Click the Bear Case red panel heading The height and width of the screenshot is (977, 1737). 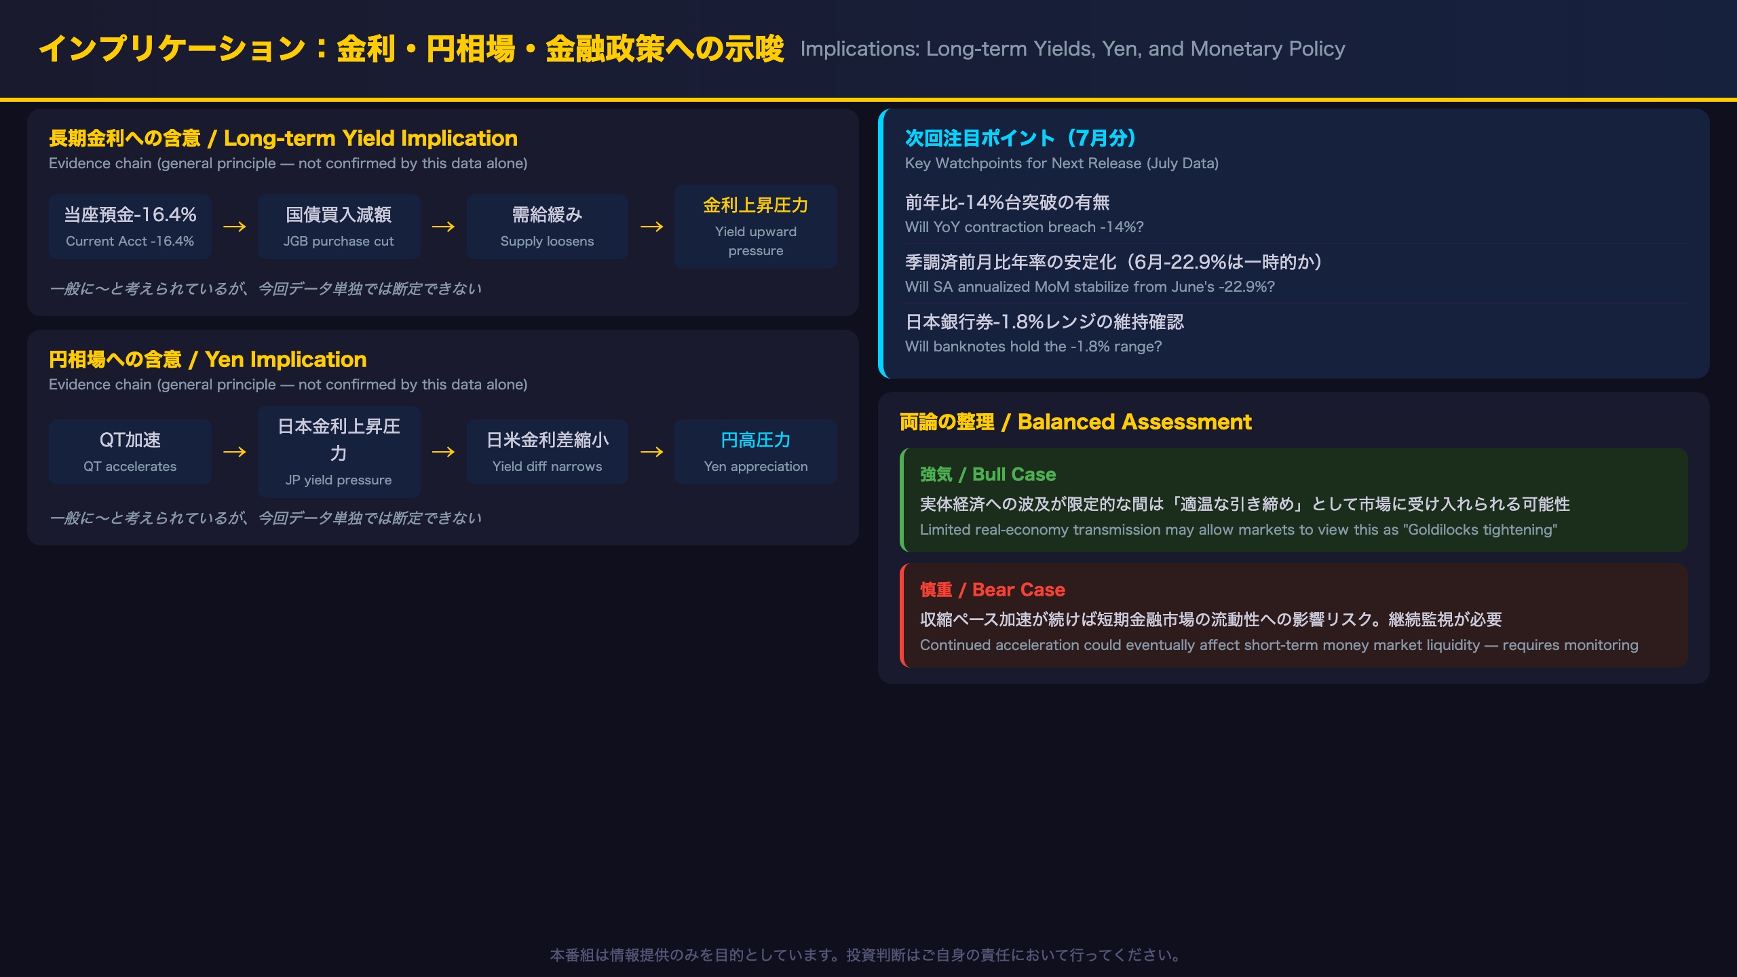click(993, 590)
